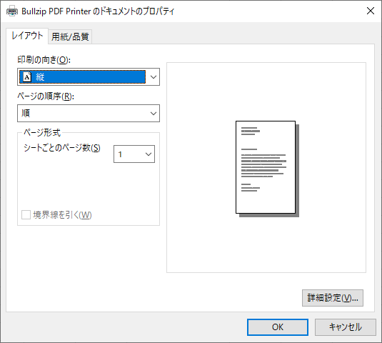The height and width of the screenshot is (343, 382).
Task: Click the 印刷の向き(O): label
Action: 44,60
